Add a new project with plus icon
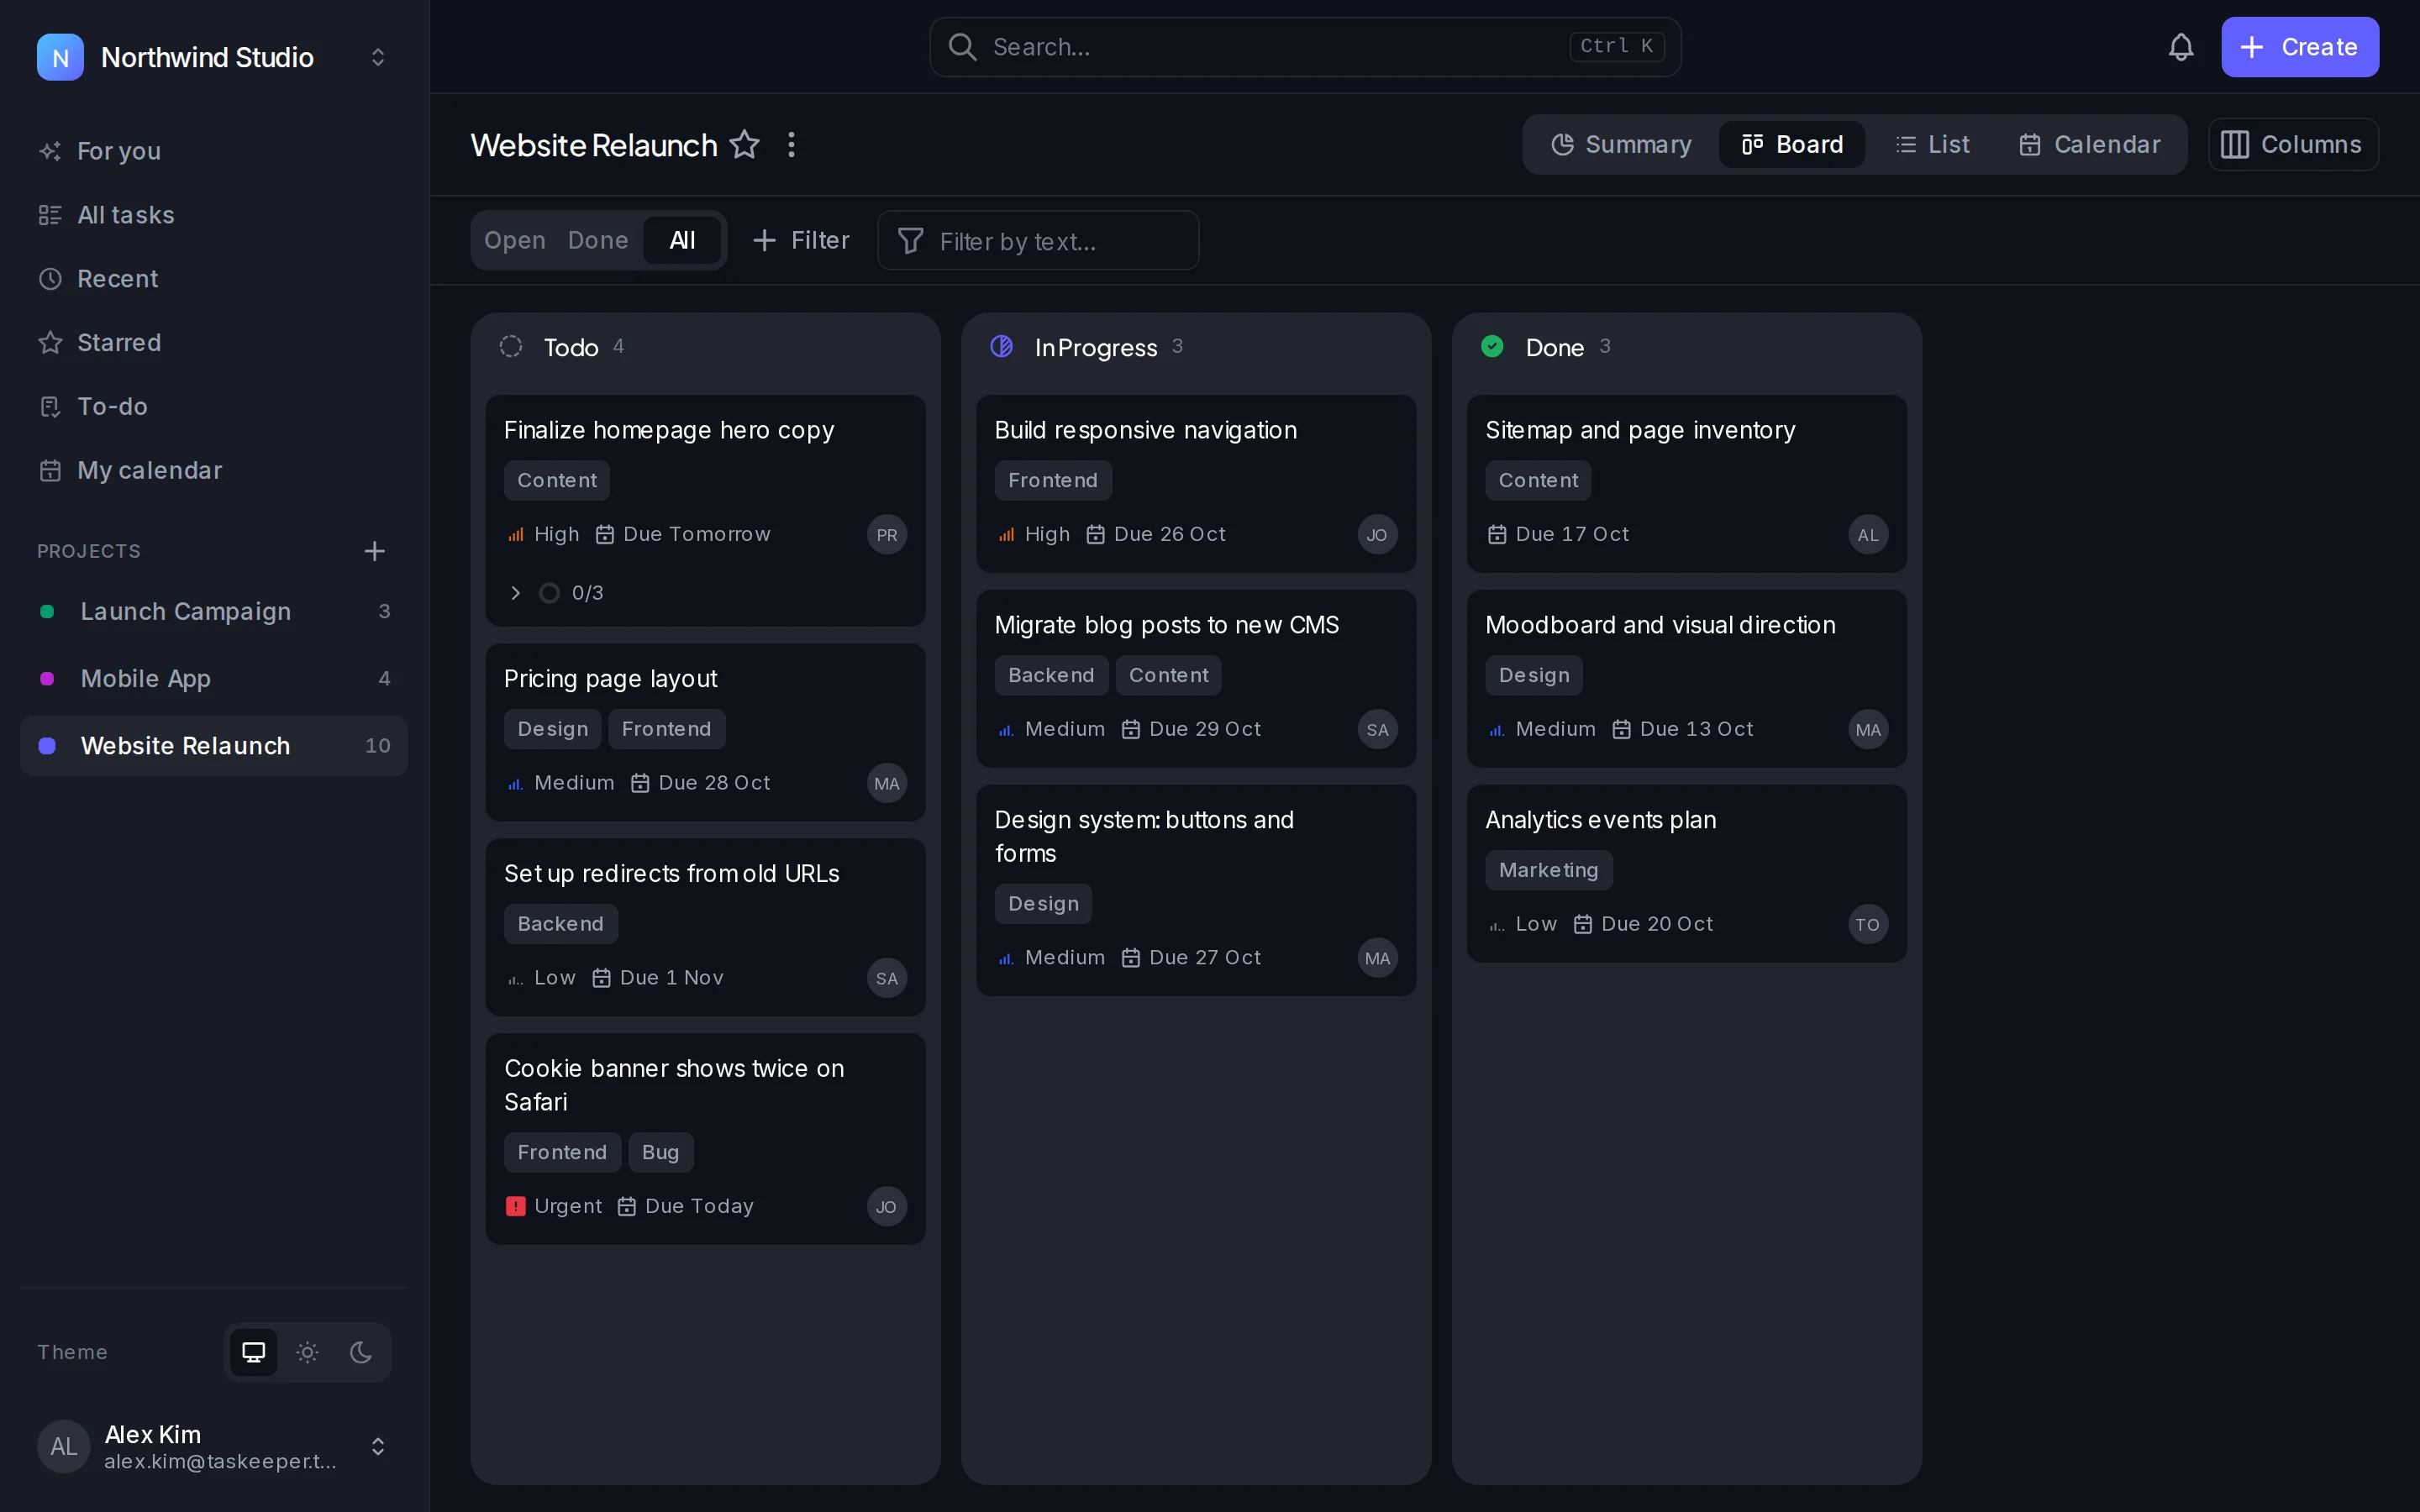Screen dimensions: 2420x1512 (374, 551)
